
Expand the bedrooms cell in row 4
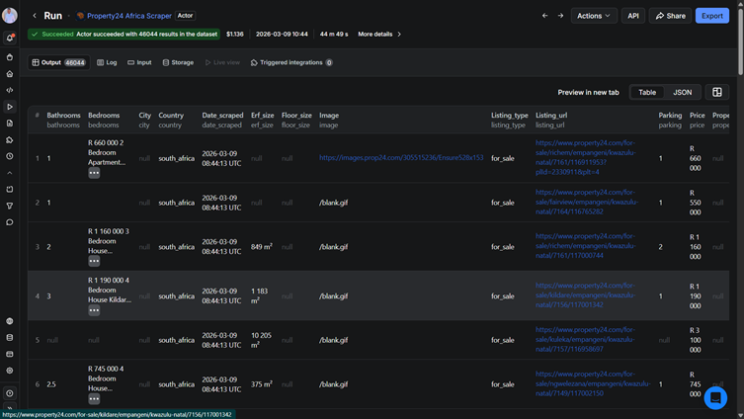click(x=94, y=311)
